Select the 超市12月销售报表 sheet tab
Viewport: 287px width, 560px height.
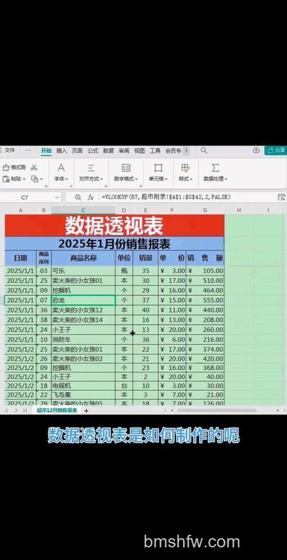[x=57, y=410]
